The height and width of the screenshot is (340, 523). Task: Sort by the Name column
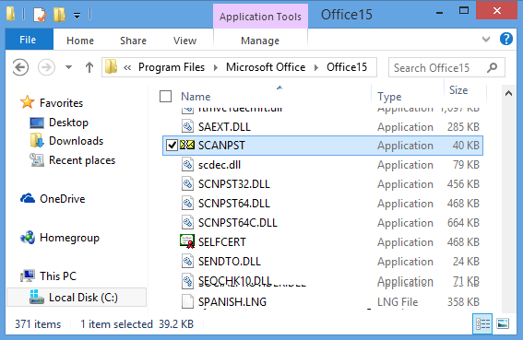196,97
